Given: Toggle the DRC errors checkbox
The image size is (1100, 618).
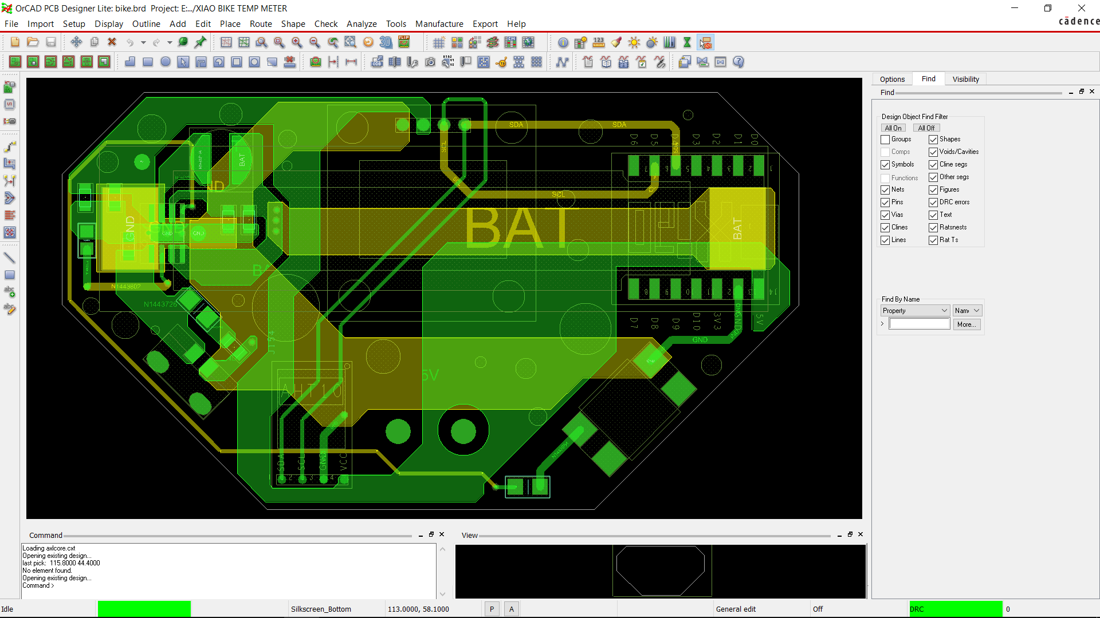Looking at the screenshot, I should [933, 203].
